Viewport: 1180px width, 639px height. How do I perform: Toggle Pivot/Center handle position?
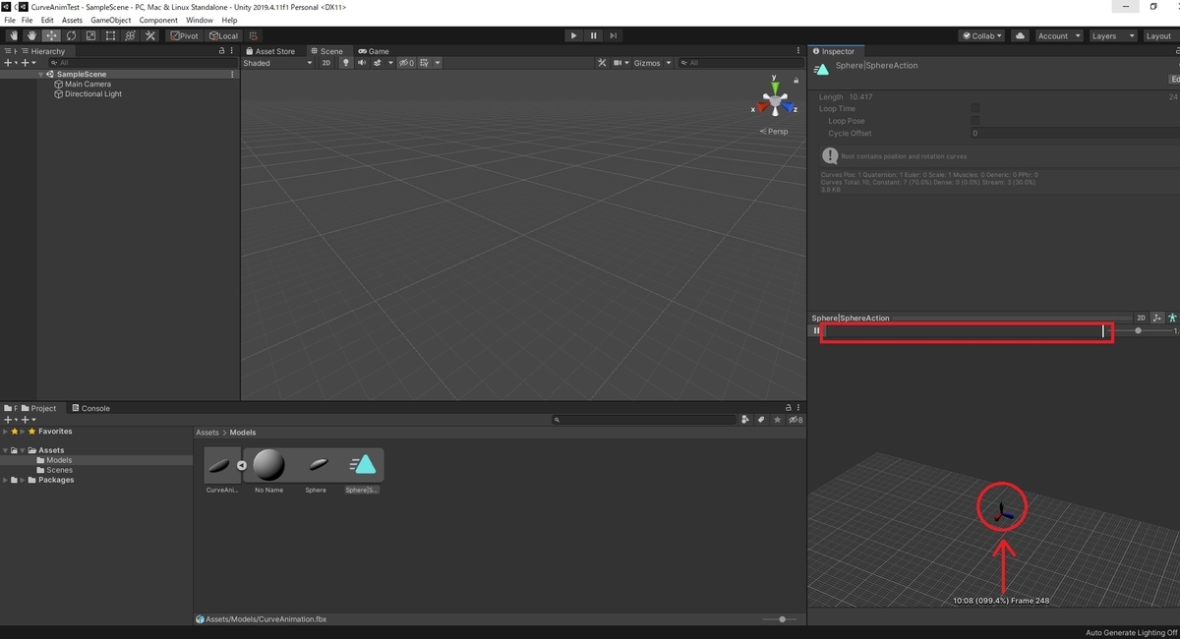click(184, 35)
